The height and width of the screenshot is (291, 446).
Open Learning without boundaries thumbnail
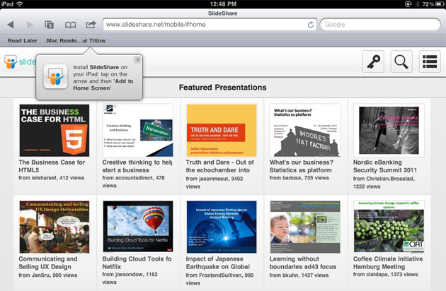point(305,227)
